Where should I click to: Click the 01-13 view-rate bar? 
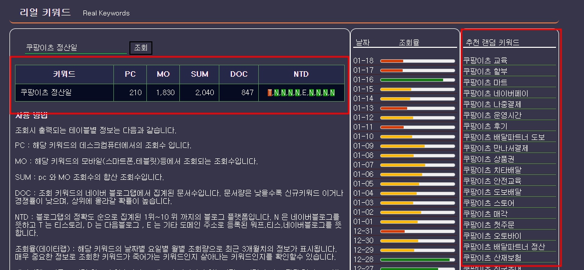pos(418,108)
